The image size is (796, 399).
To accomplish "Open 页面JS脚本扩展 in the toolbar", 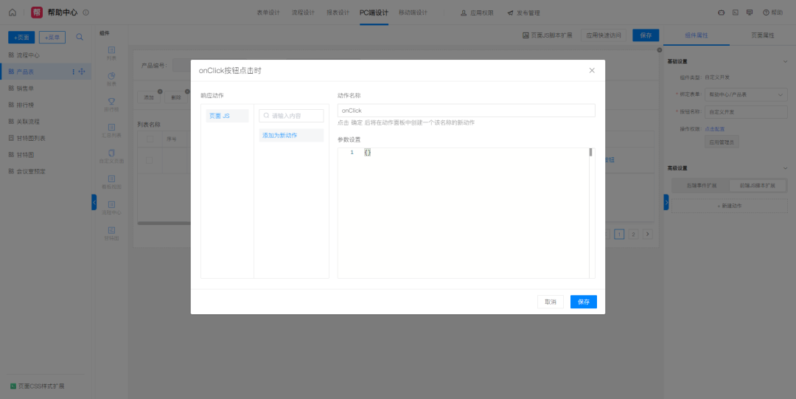I will point(547,35).
